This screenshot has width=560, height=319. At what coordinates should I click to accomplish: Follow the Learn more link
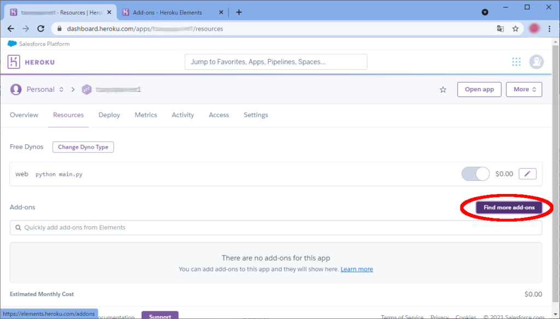coord(357,269)
